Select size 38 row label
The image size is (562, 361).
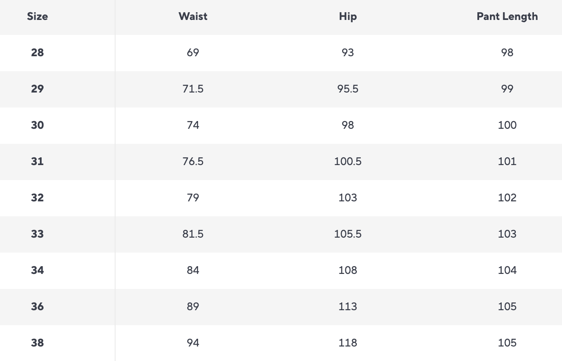pos(37,343)
